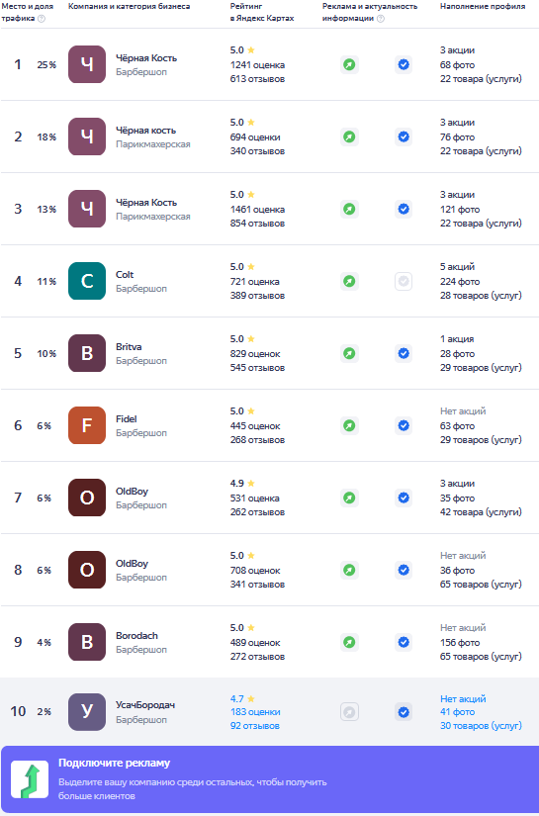Follow the blue 'Нет акций' link
Screen dimensions: 539x816
click(463, 699)
